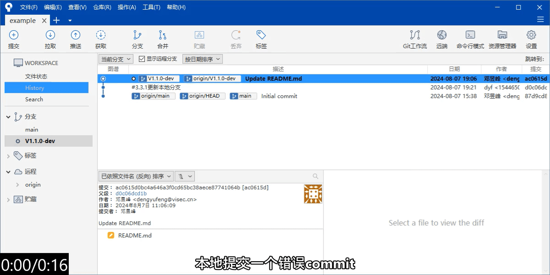Screen dimensions: 550x275
Task: Click the search magnifier above the diff panel
Action: pyautogui.click(x=315, y=176)
